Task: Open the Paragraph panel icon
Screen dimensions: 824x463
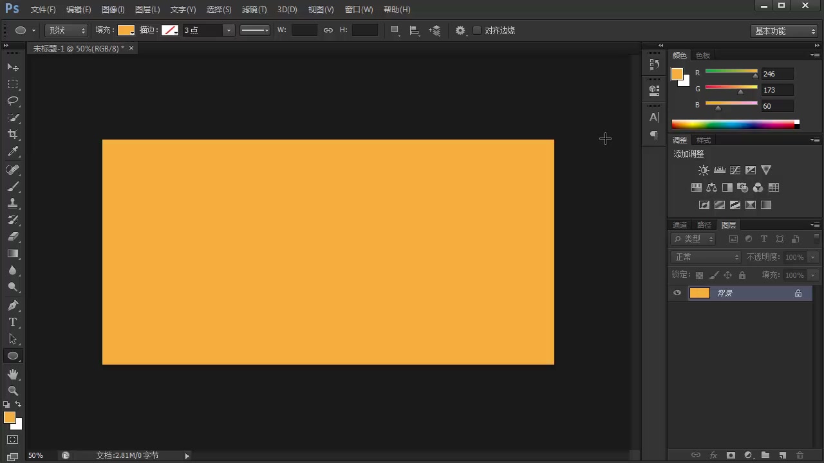Action: 654,135
